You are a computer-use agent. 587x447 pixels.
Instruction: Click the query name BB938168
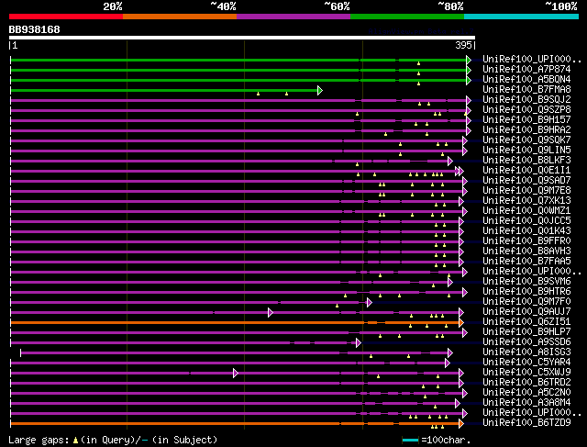35,29
